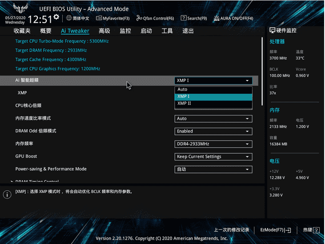The height and width of the screenshot is (244, 325).
Task: Toggle AURA ON/OFF(F4)
Action: coord(233,18)
